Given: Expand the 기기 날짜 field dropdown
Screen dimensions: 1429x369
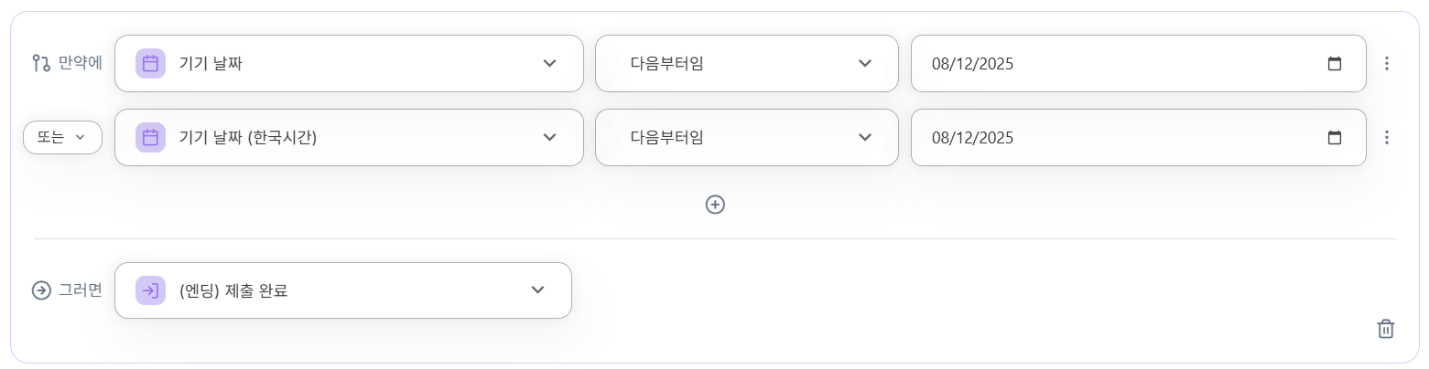Looking at the screenshot, I should pos(549,63).
